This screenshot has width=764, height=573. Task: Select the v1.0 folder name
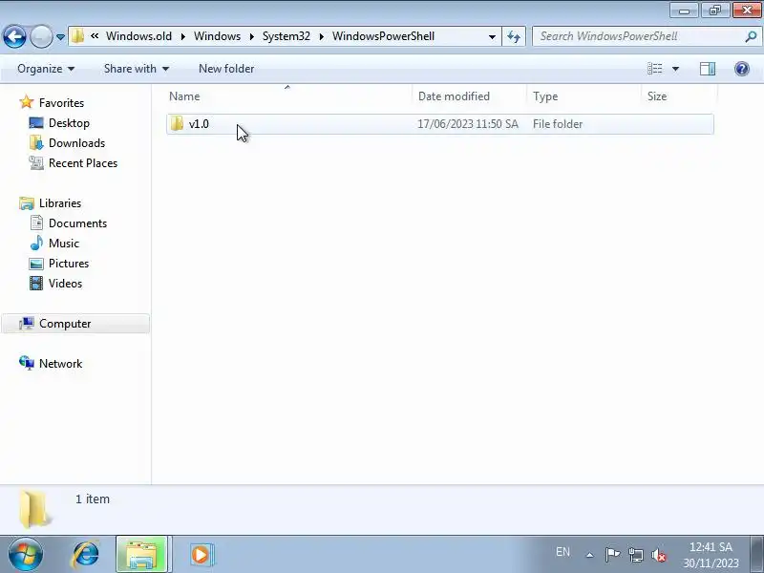pos(199,124)
